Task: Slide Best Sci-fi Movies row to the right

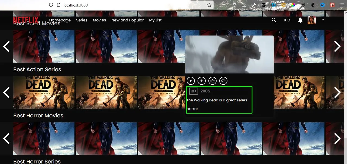Action: [337, 46]
